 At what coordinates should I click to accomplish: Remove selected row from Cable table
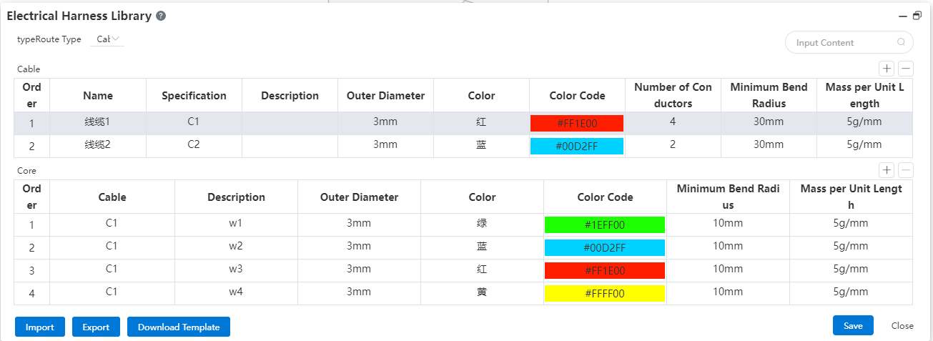click(x=905, y=69)
